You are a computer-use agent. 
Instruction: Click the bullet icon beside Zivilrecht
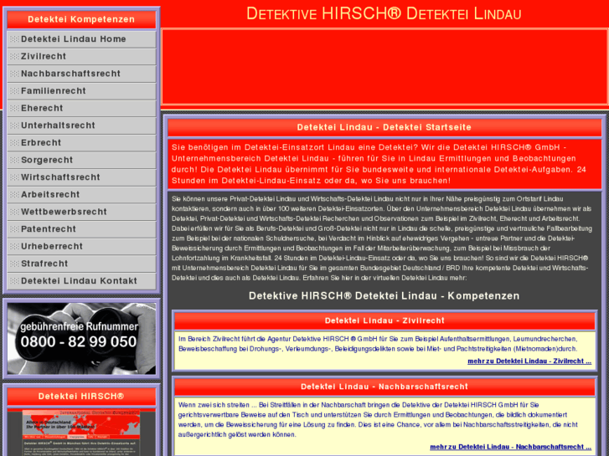[x=14, y=57]
